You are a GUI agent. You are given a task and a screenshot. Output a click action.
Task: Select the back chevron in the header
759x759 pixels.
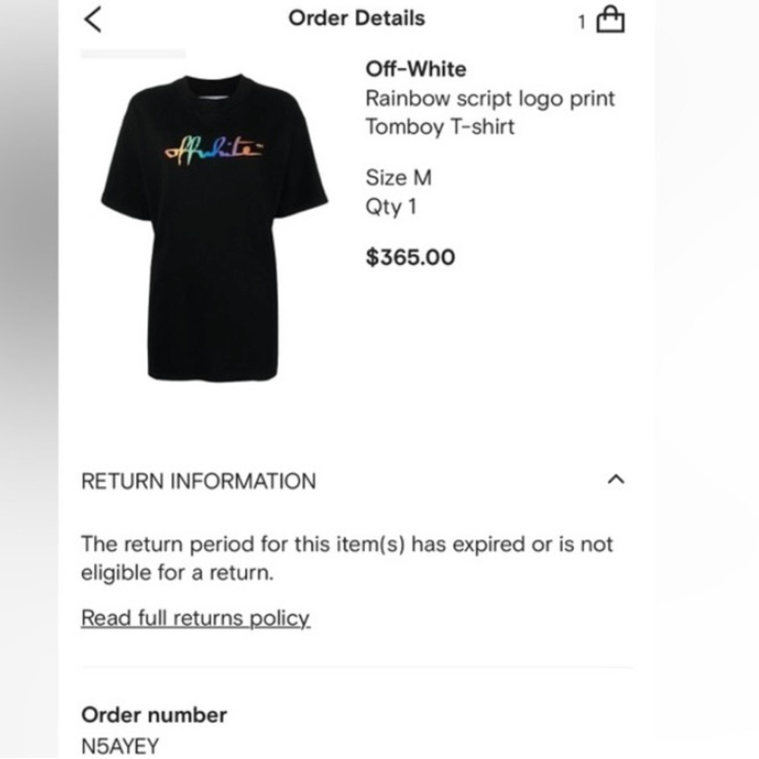pos(93,18)
